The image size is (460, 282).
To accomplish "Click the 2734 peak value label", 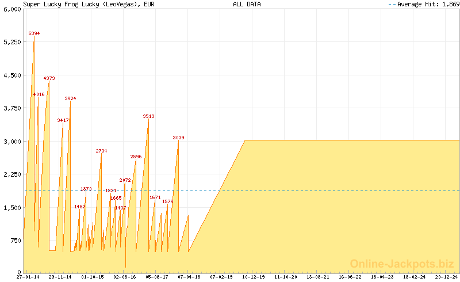I will coord(102,151).
